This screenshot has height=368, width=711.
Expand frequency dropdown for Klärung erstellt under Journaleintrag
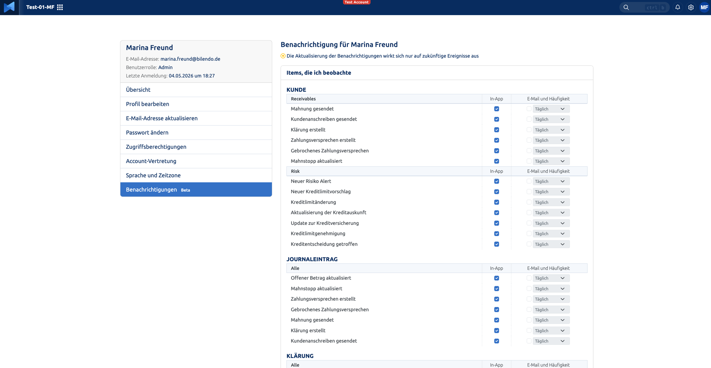point(551,331)
